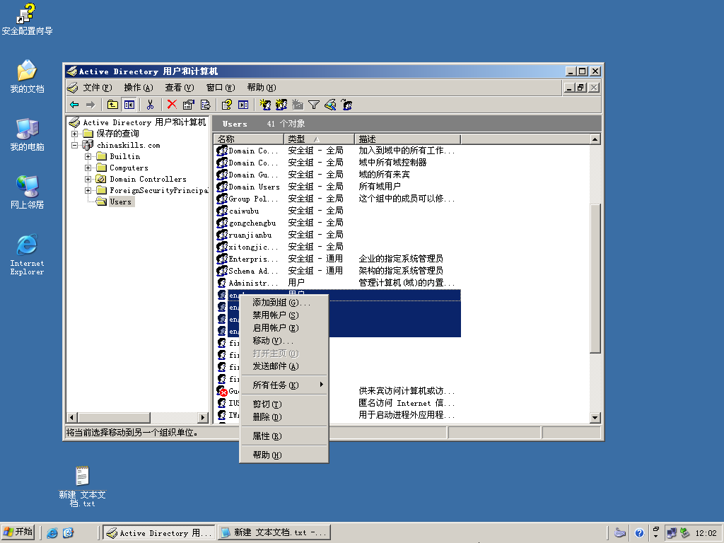Click the Create New Group toolbar icon
The height and width of the screenshot is (543, 724).
tap(281, 105)
